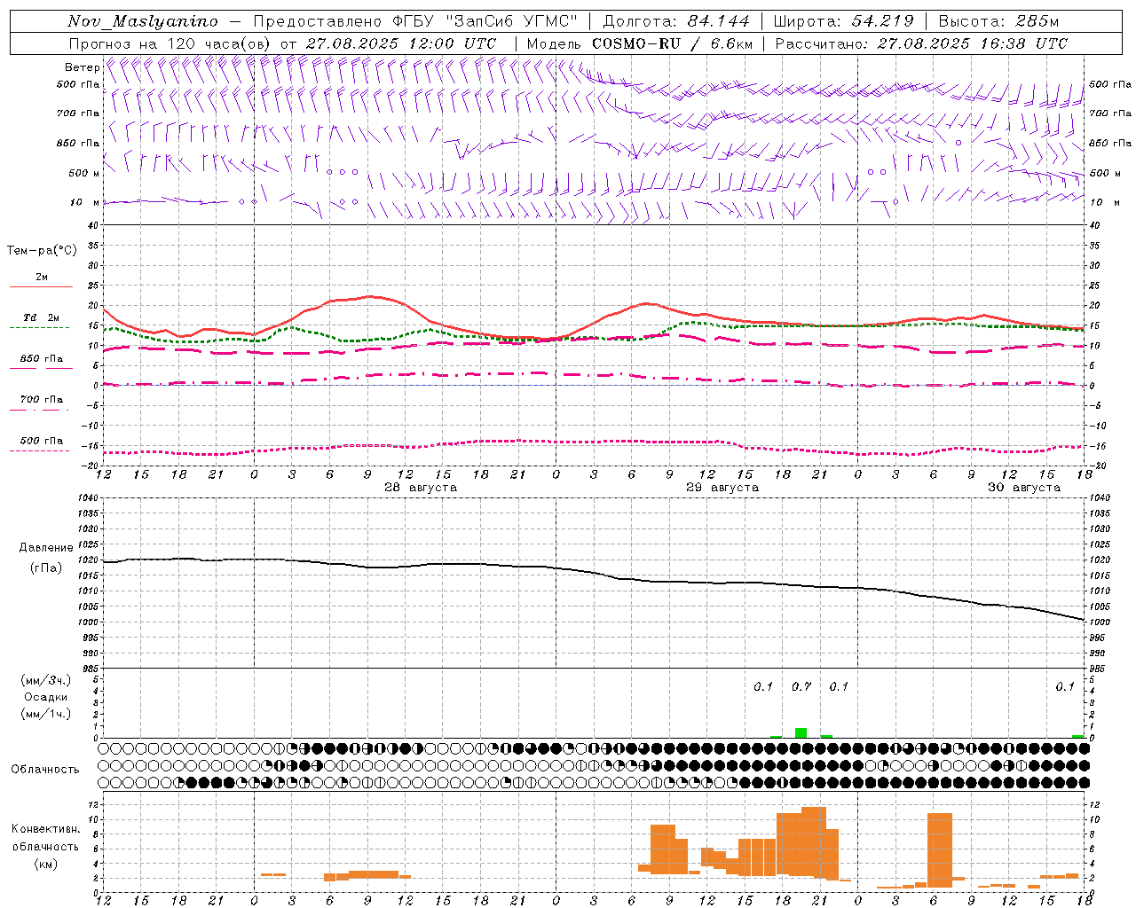Click the Td 2м dew point legend entry

[x=41, y=317]
